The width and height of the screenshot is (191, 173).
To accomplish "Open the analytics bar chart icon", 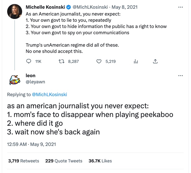I will 136,61.
